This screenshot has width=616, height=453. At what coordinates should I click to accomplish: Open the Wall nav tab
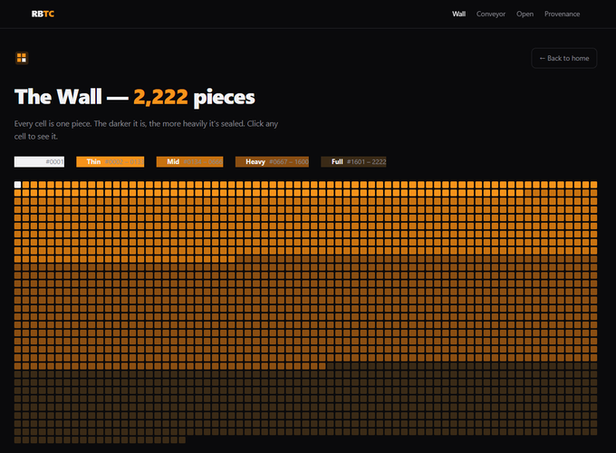click(458, 14)
